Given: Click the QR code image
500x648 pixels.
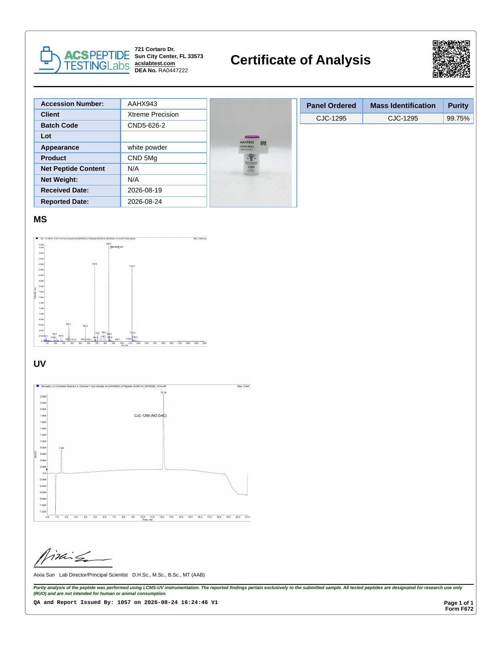Looking at the screenshot, I should (451, 59).
